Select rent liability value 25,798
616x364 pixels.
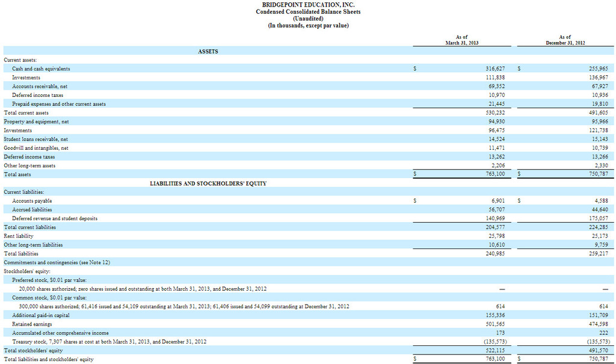point(497,236)
